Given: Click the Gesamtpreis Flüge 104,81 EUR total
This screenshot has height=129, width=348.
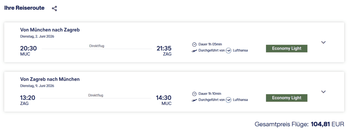Looking at the screenshot, I should (299, 124).
